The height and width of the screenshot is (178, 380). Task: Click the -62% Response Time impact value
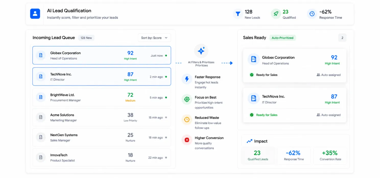click(293, 153)
